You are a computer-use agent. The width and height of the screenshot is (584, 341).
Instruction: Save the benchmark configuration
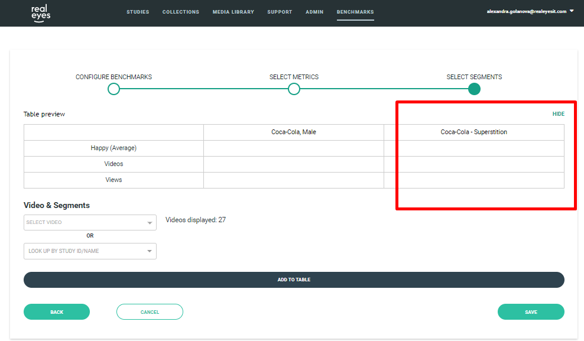531,312
